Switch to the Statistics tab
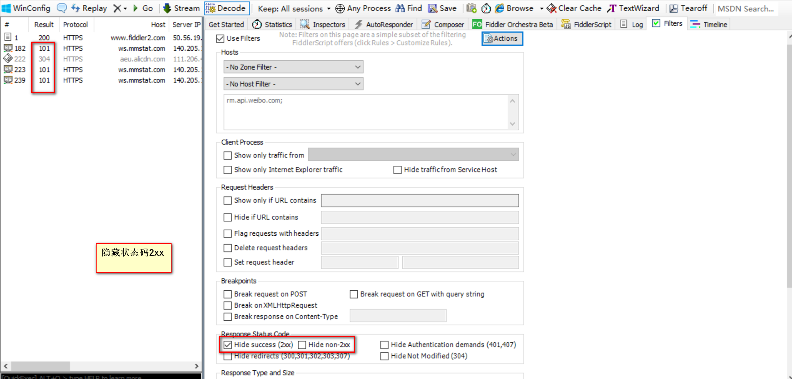 click(x=272, y=25)
